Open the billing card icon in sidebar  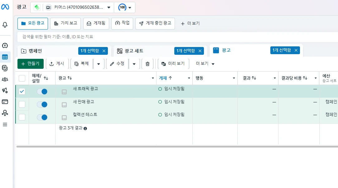[5, 101]
